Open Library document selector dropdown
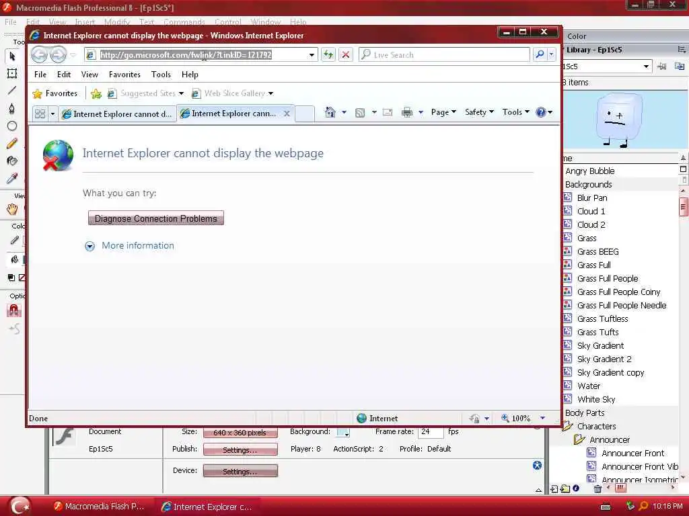Screen dimensions: 689x516 point(646,67)
